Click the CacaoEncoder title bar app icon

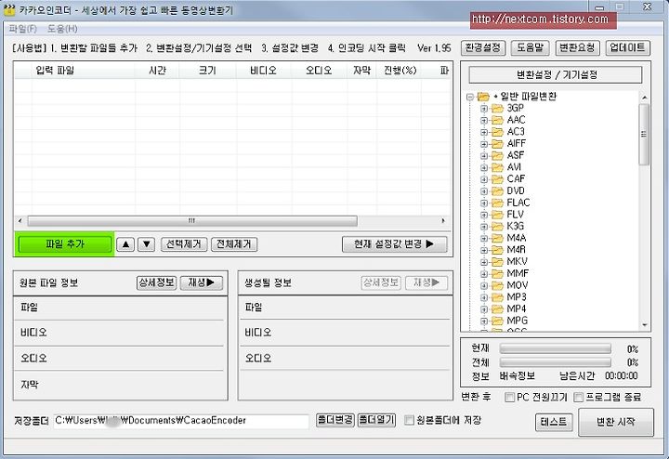pyautogui.click(x=9, y=9)
